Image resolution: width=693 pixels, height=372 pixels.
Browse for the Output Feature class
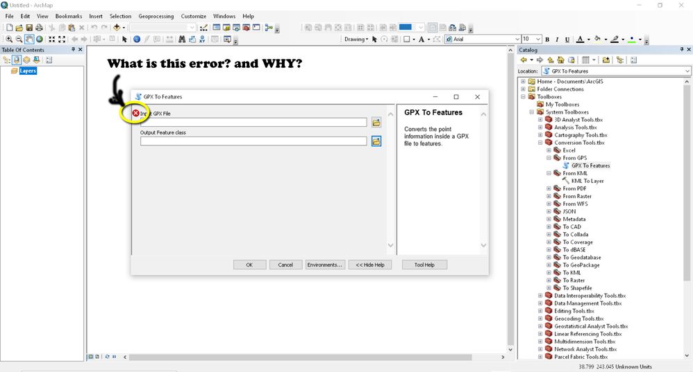click(x=376, y=141)
